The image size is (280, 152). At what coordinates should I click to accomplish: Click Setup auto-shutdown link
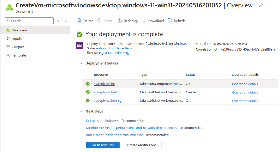pos(102,121)
